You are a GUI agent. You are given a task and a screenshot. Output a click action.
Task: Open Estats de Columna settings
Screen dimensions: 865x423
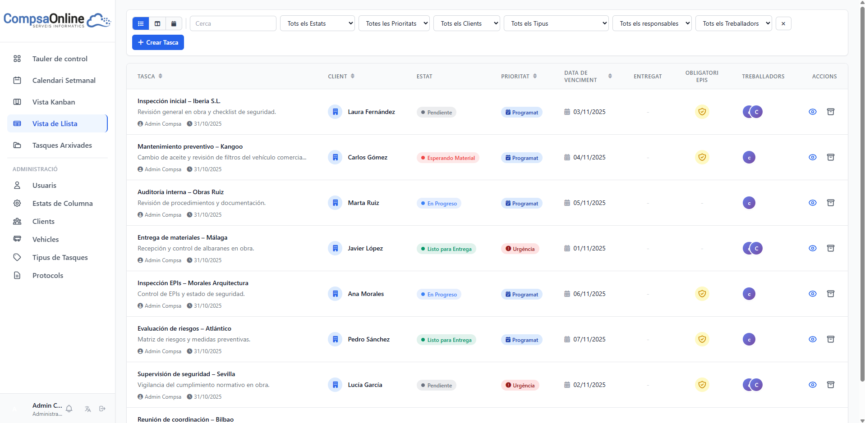coord(57,203)
